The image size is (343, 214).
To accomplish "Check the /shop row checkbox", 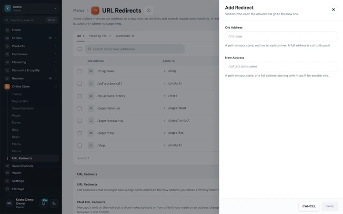I will (80, 146).
